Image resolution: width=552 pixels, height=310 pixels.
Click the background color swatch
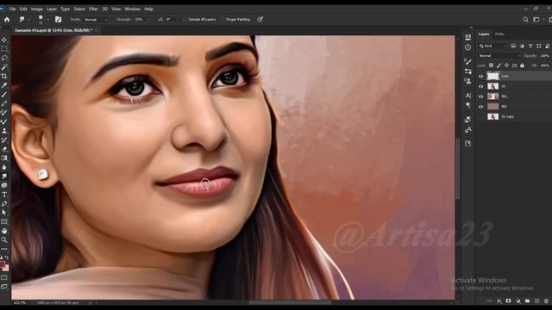[6, 269]
